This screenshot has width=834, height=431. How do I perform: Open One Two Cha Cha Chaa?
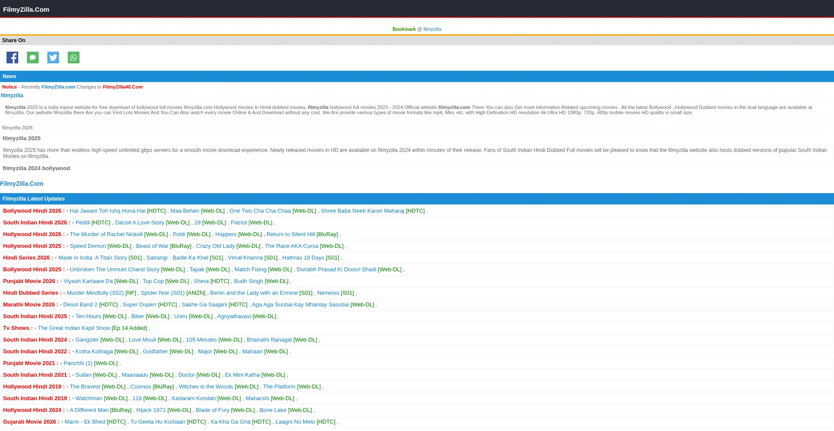pos(260,211)
